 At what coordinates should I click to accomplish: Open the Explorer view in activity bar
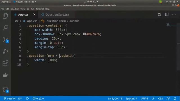click(x=5, y=16)
